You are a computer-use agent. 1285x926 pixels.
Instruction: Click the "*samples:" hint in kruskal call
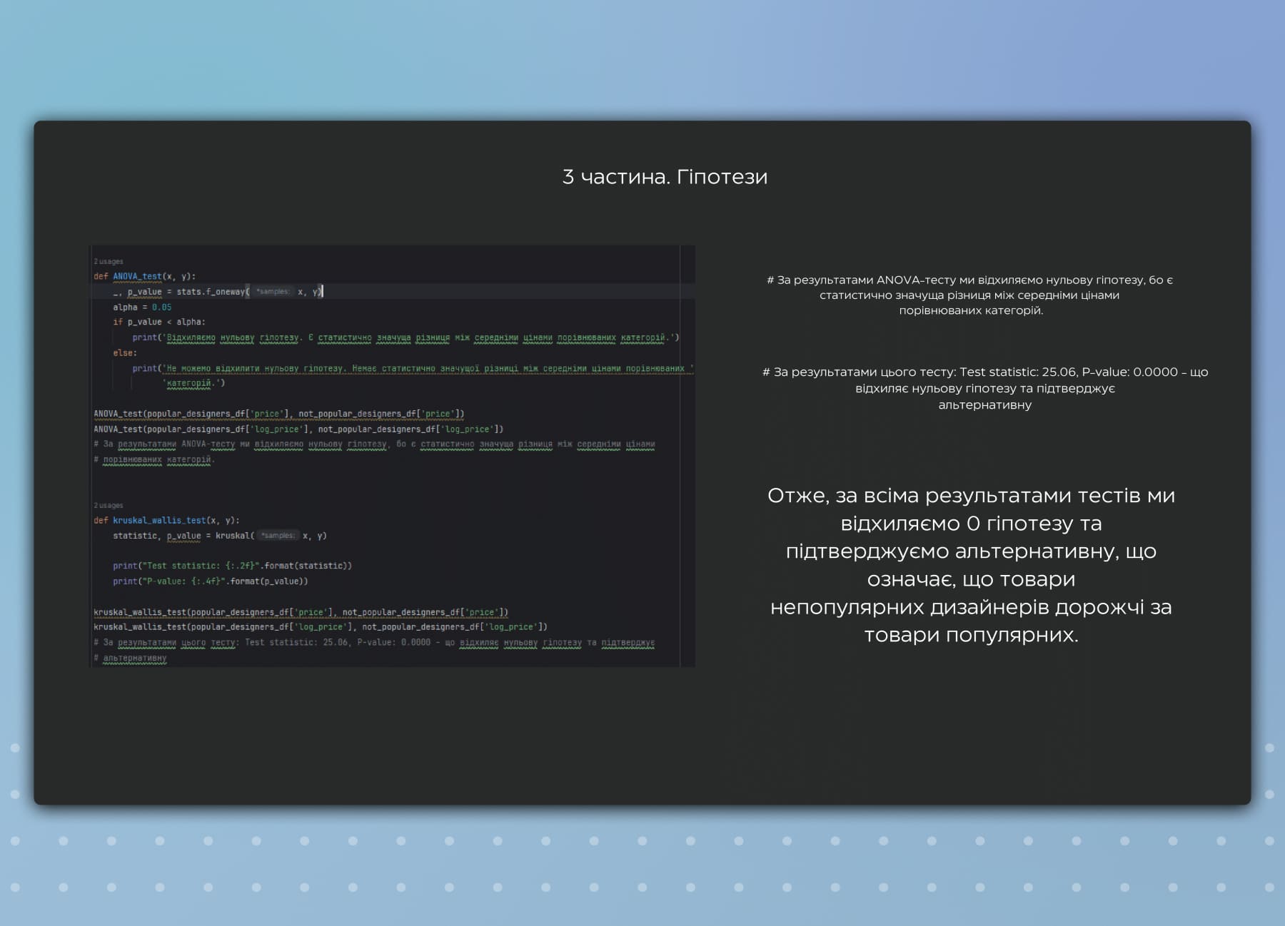[x=278, y=535]
